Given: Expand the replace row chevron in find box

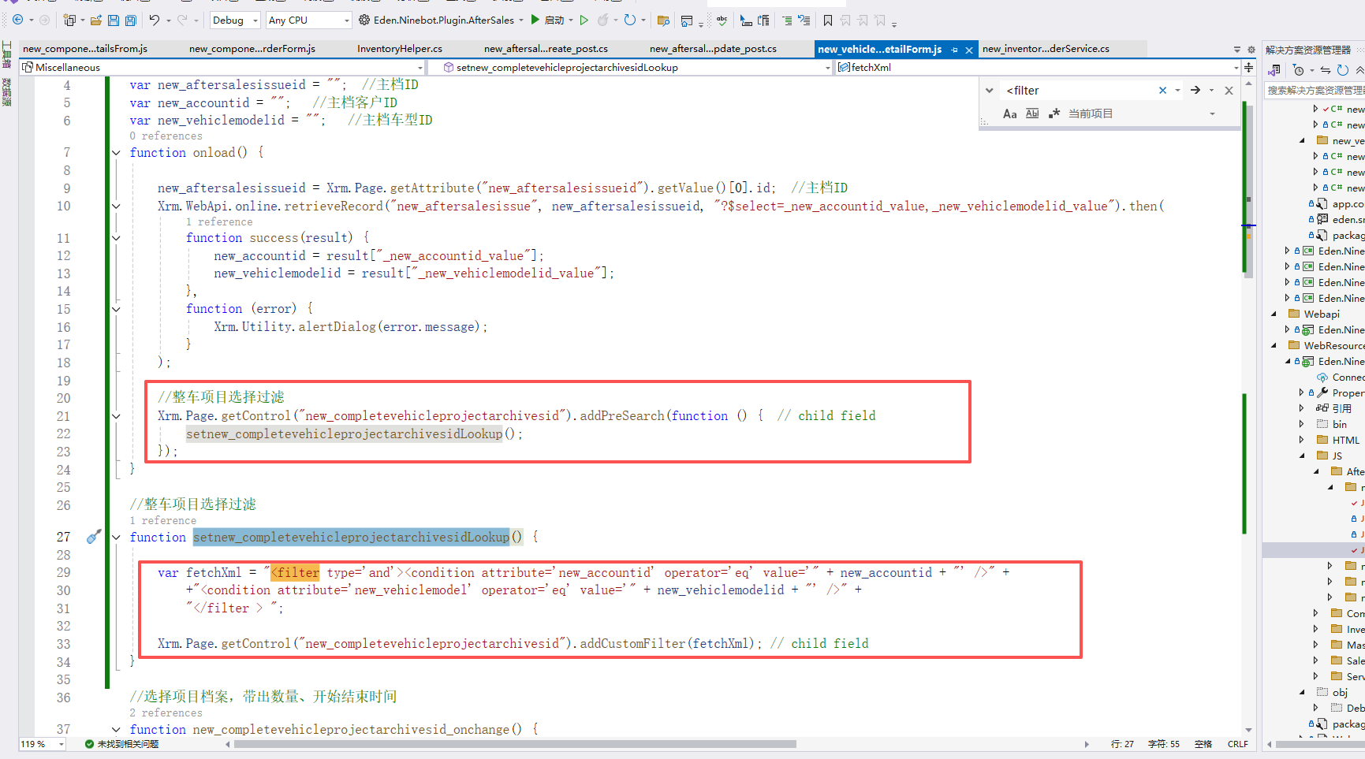Looking at the screenshot, I should [x=990, y=91].
